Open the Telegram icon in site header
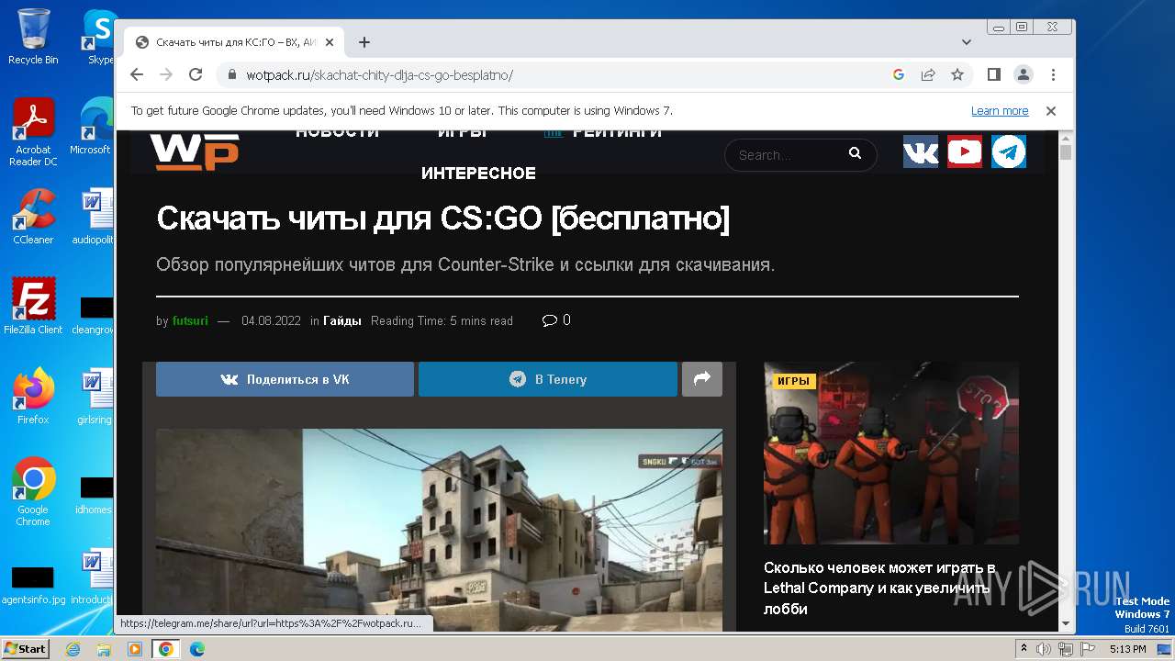Image resolution: width=1175 pixels, height=661 pixels. click(x=1009, y=151)
